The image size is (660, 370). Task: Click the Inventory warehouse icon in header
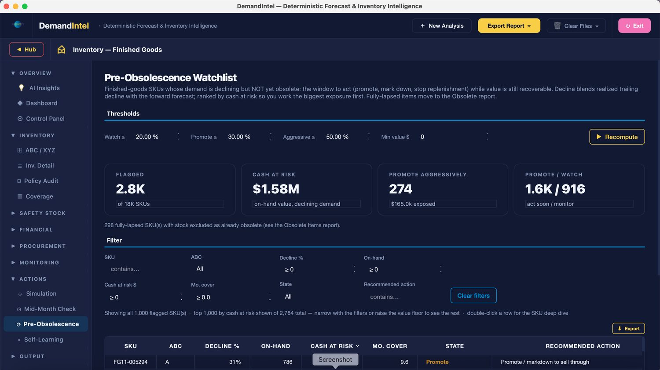pos(62,50)
